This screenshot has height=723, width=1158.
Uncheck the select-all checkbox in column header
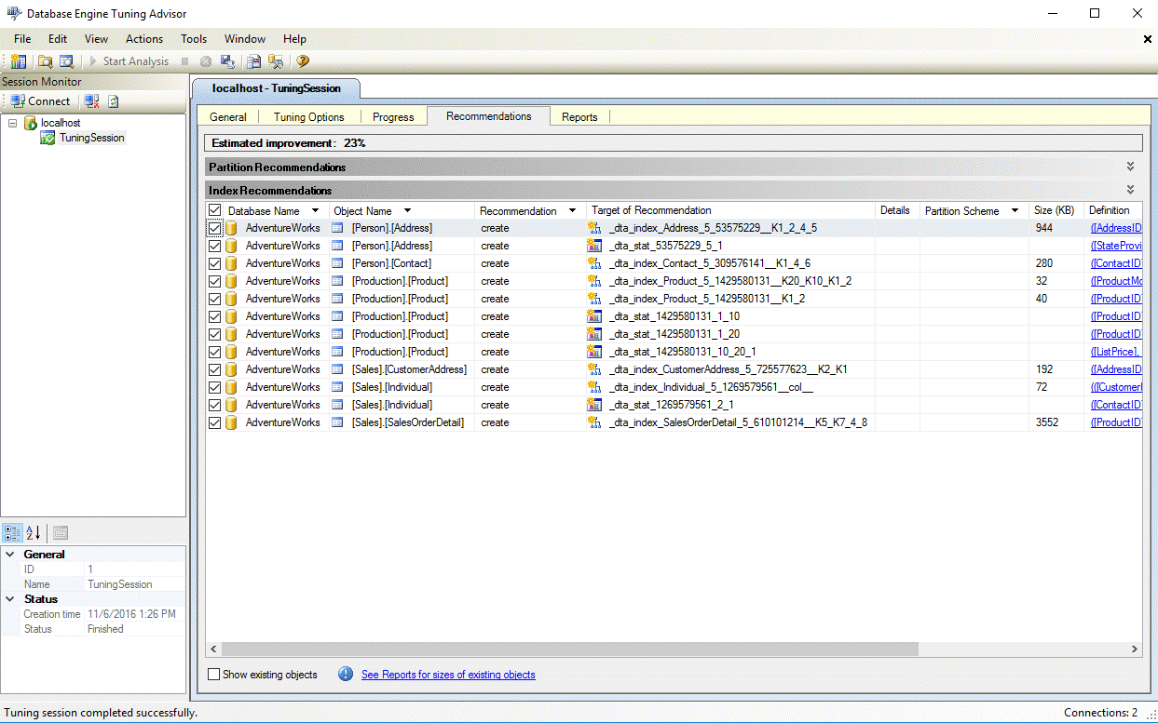213,210
